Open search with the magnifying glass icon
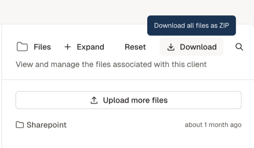Viewport: 254px width, 148px height. coord(239,47)
